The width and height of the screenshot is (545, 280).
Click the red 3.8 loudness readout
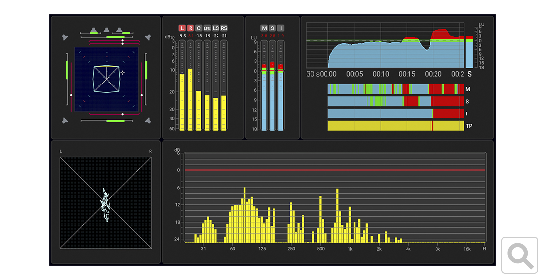(x=264, y=36)
